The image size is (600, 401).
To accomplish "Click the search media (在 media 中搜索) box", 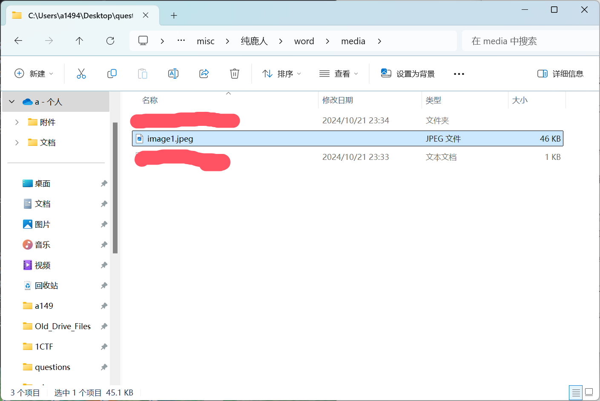I will point(531,41).
